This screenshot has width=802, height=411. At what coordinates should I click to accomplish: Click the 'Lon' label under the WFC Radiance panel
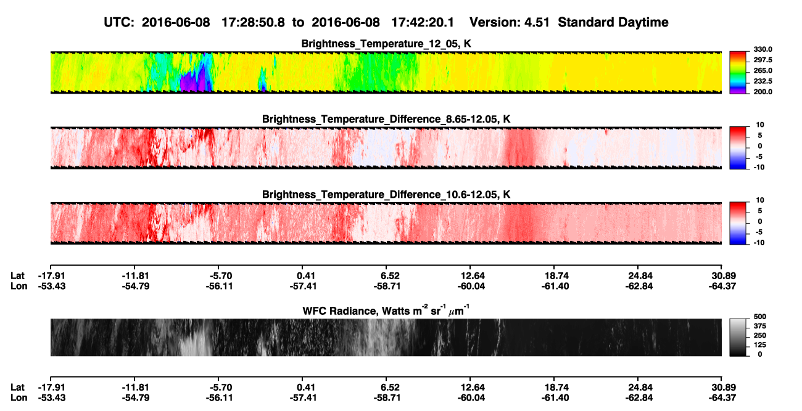pos(19,397)
